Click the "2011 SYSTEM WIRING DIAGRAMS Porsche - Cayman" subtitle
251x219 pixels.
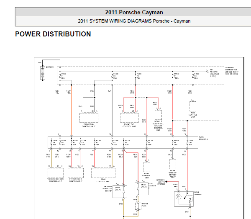point(134,21)
